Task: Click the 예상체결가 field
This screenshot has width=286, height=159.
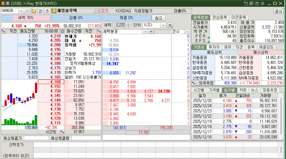Action: click(36, 138)
